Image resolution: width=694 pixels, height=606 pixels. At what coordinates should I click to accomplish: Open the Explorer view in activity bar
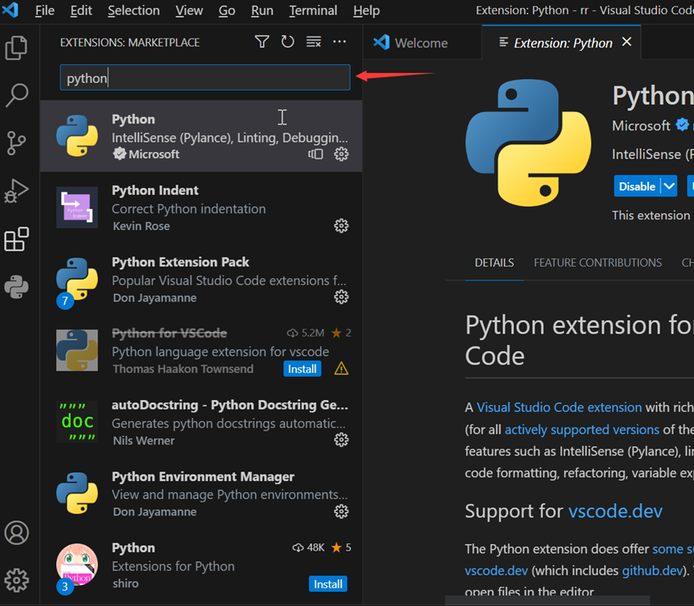click(16, 48)
